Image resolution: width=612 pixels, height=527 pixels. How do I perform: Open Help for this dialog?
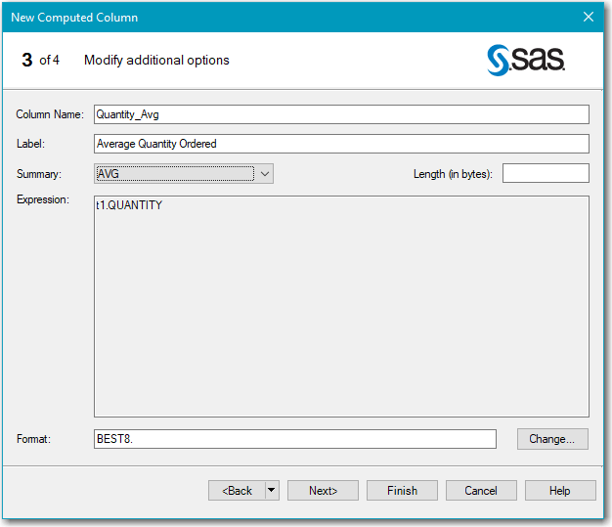(x=560, y=490)
